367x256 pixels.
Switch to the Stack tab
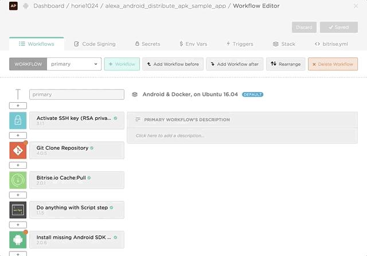click(284, 44)
